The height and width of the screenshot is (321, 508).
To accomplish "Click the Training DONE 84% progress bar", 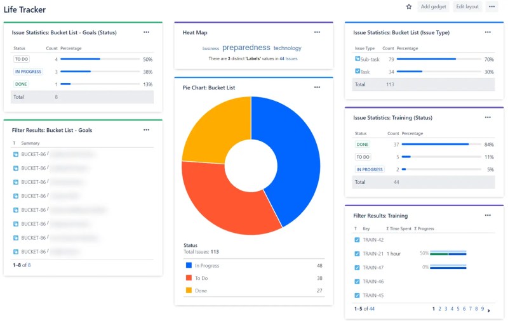I will (x=441, y=144).
